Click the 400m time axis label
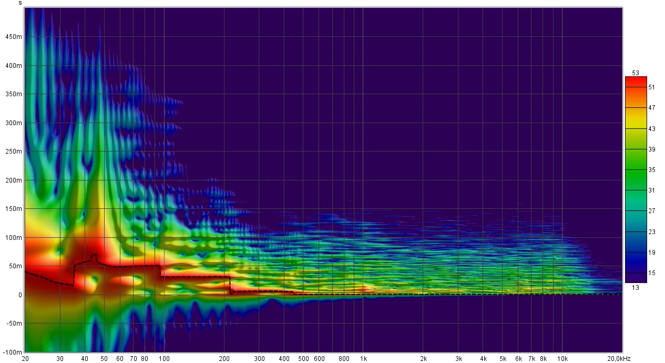The height and width of the screenshot is (363, 665). click(14, 66)
